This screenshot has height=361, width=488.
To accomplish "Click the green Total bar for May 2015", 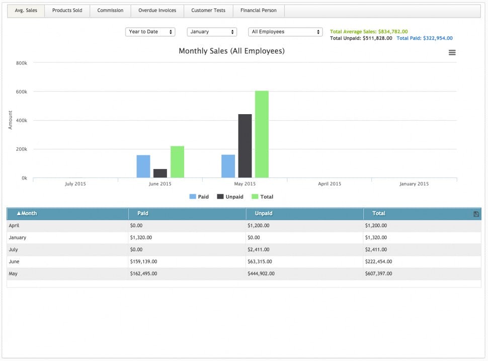I will point(262,133).
